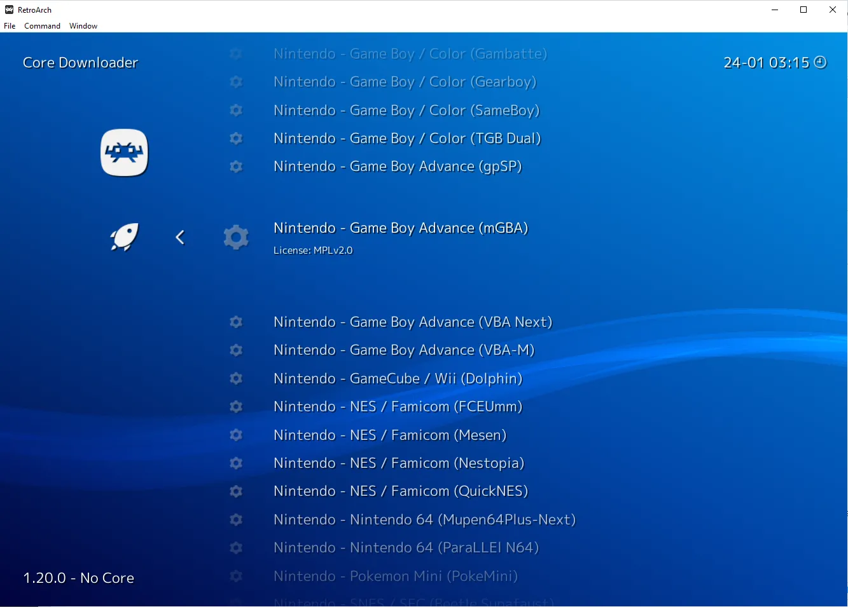Select Nintendo - NES / Famicom (QuickNES)
This screenshot has width=848, height=607.
point(401,491)
